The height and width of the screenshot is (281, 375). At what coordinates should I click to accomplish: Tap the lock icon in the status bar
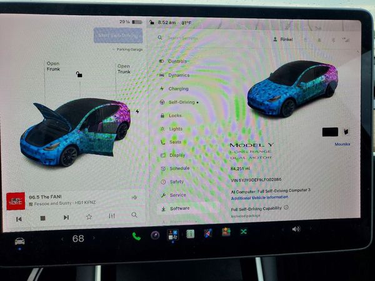pyautogui.click(x=152, y=22)
